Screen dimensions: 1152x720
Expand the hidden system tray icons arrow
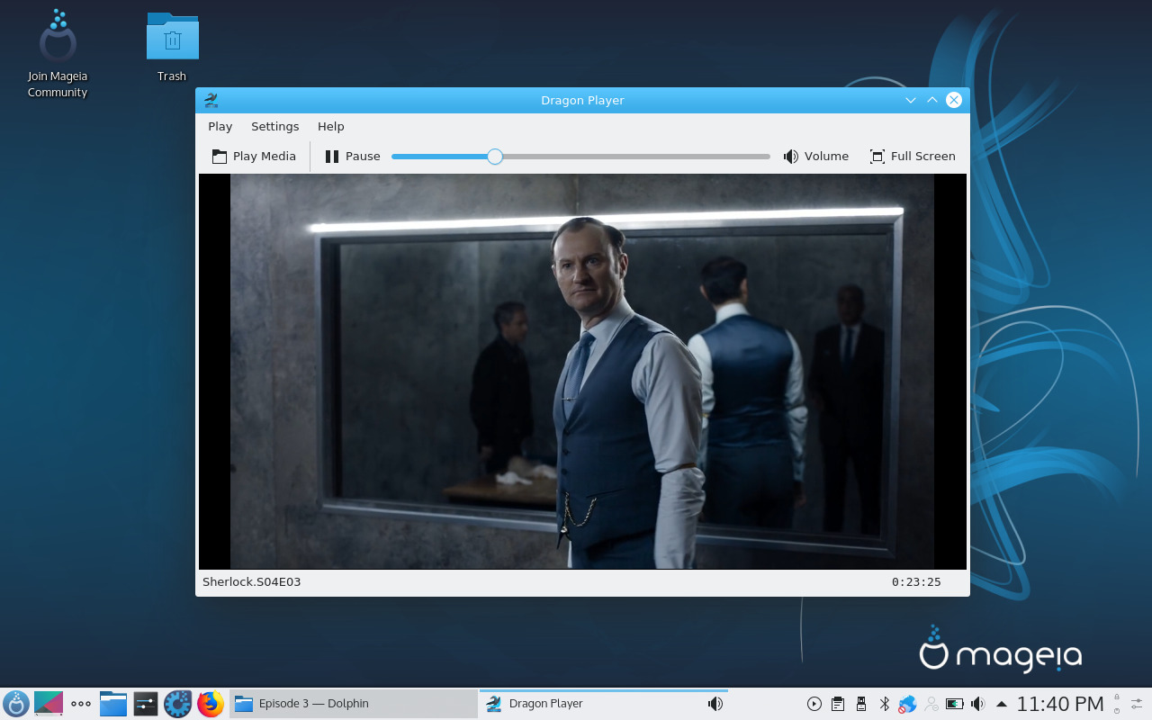click(1001, 704)
